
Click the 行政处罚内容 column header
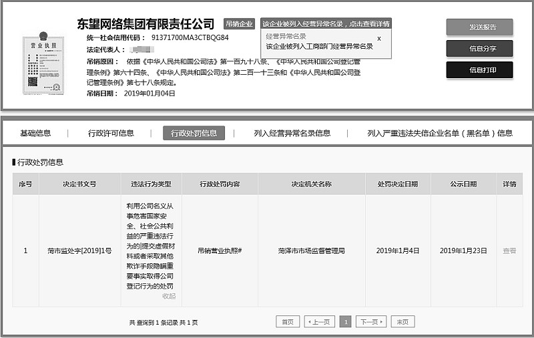click(x=220, y=184)
